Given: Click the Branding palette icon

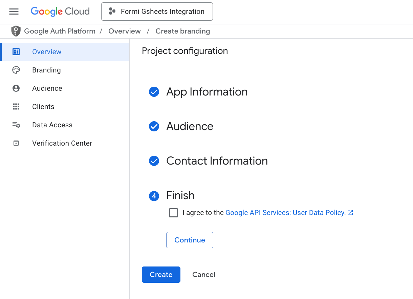Looking at the screenshot, I should click(16, 70).
